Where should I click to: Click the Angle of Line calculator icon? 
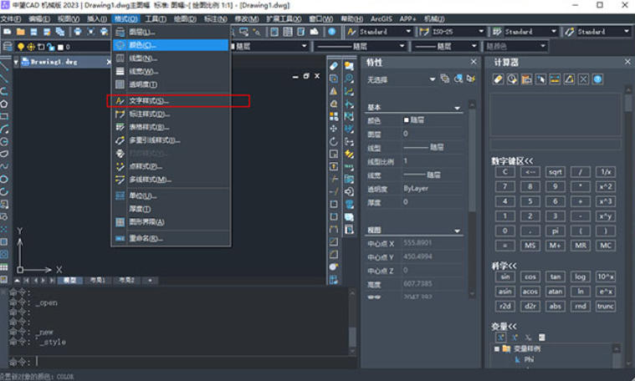[569, 79]
